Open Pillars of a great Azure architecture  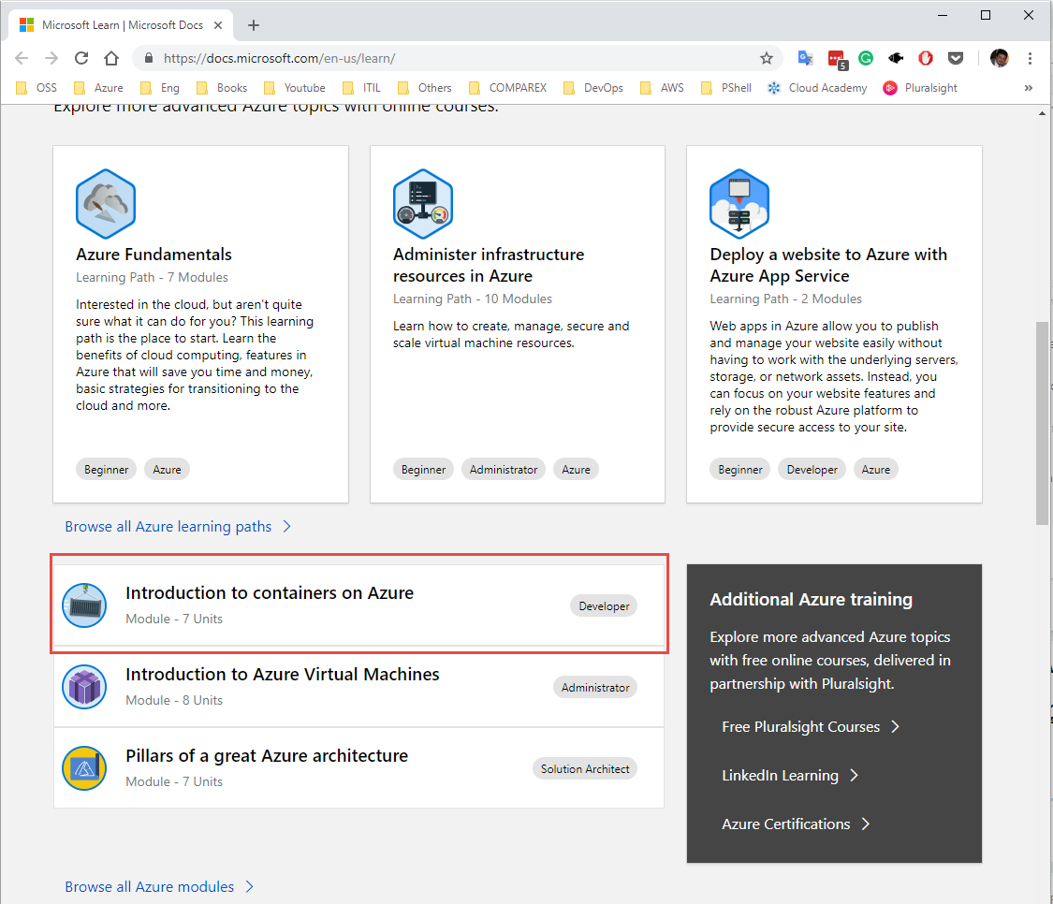point(267,755)
